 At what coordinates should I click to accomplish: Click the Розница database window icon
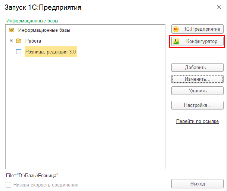pyautogui.click(x=19, y=52)
